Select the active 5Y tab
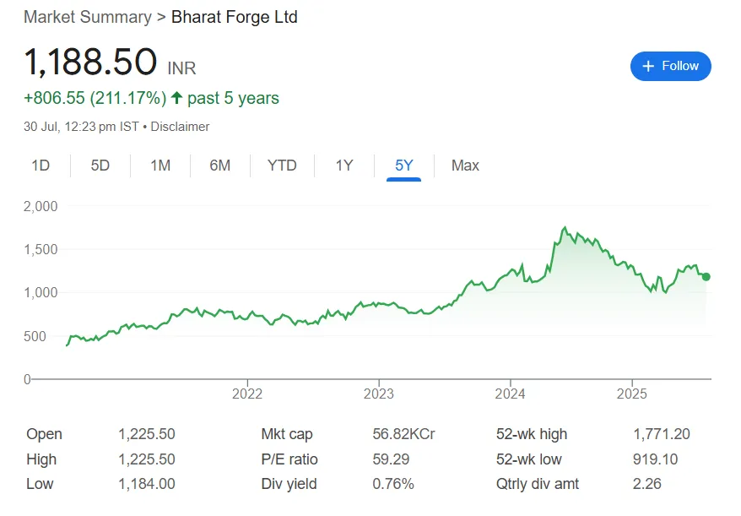The width and height of the screenshot is (741, 516). point(404,166)
